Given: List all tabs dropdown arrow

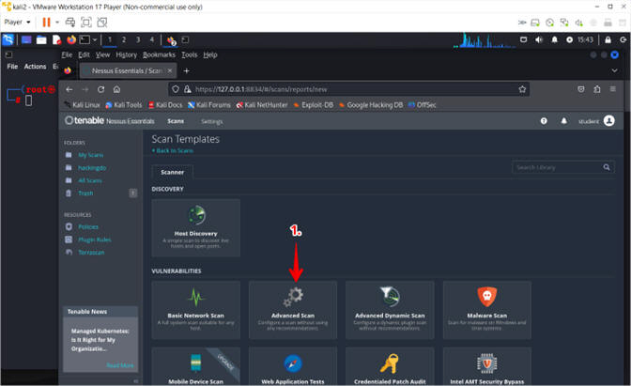Looking at the screenshot, I should click(x=614, y=70).
